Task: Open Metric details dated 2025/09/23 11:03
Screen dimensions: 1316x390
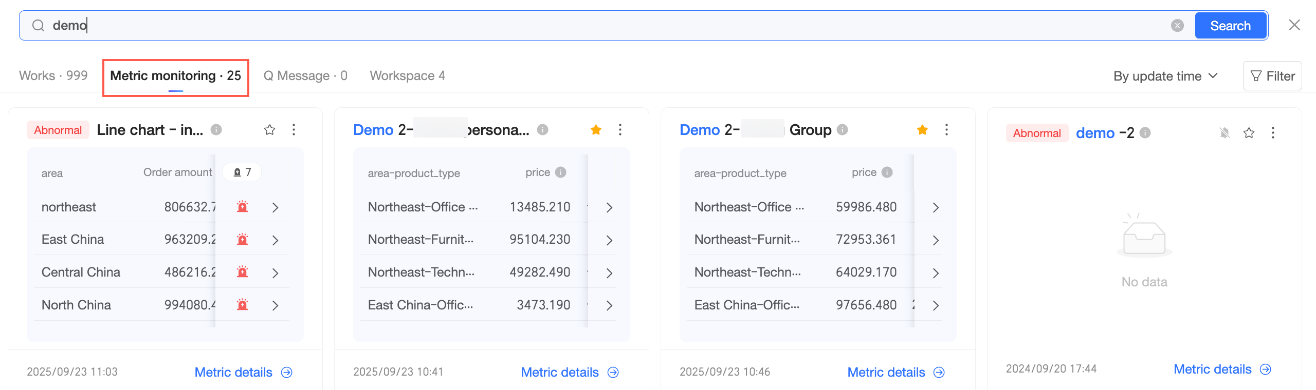Action: coord(243,372)
